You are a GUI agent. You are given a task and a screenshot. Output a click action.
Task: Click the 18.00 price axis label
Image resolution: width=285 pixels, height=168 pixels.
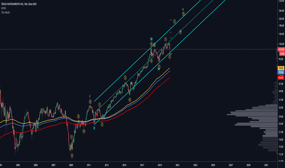[x=281, y=140]
